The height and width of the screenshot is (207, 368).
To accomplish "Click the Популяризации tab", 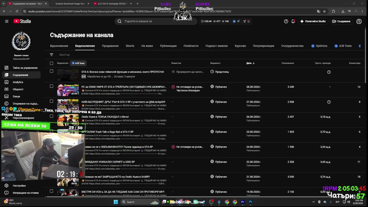I will tap(263, 46).
